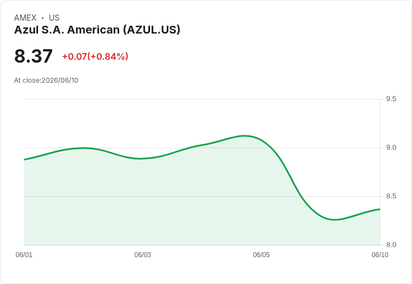
Task: Click the 8.37 current price
Action: click(x=34, y=56)
